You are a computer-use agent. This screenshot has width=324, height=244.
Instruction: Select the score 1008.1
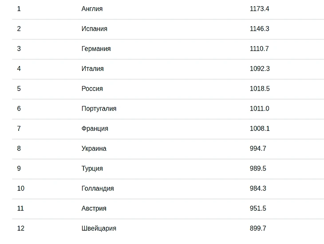click(259, 129)
